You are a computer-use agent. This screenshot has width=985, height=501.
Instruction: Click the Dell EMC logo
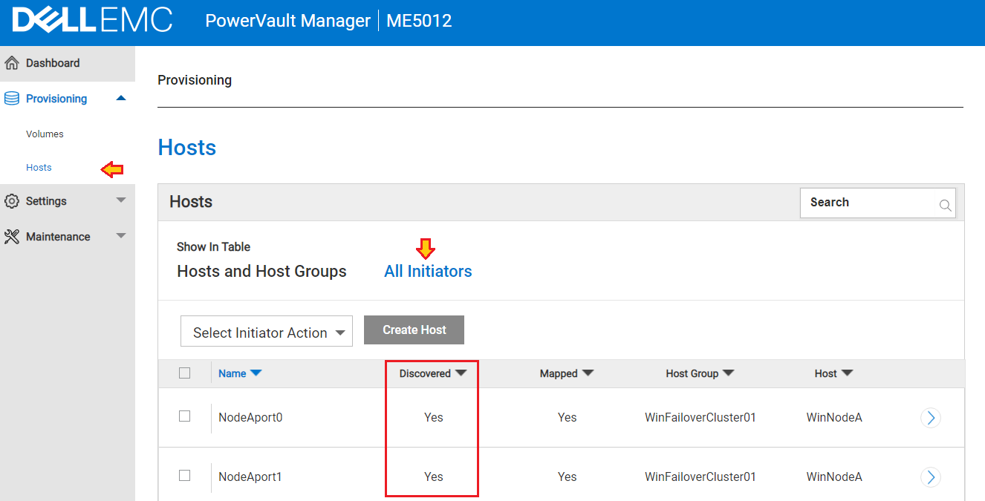[x=89, y=21]
